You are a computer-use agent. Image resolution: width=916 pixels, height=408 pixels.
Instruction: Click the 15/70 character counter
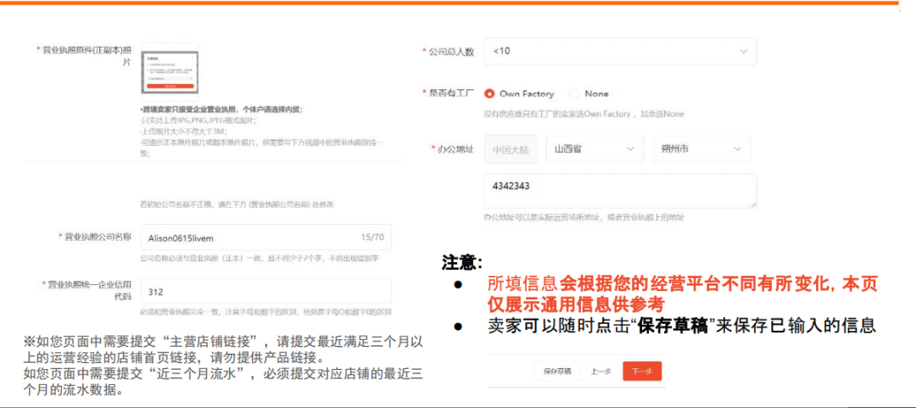373,238
